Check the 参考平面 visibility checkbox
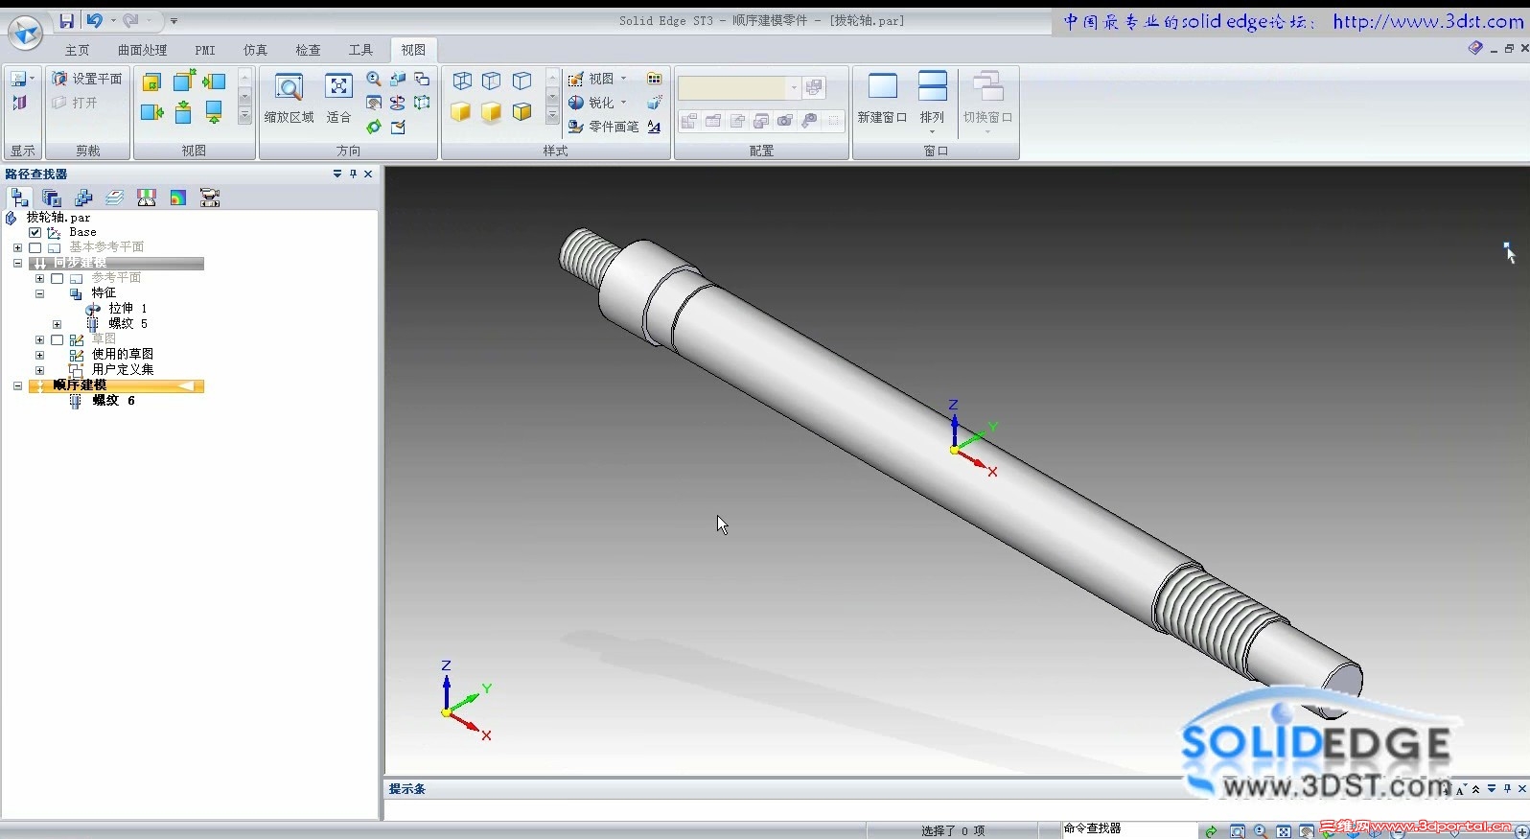The image size is (1530, 839). pos(58,278)
